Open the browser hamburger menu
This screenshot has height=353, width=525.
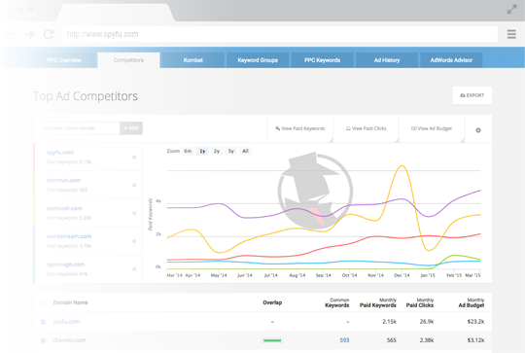(511, 34)
